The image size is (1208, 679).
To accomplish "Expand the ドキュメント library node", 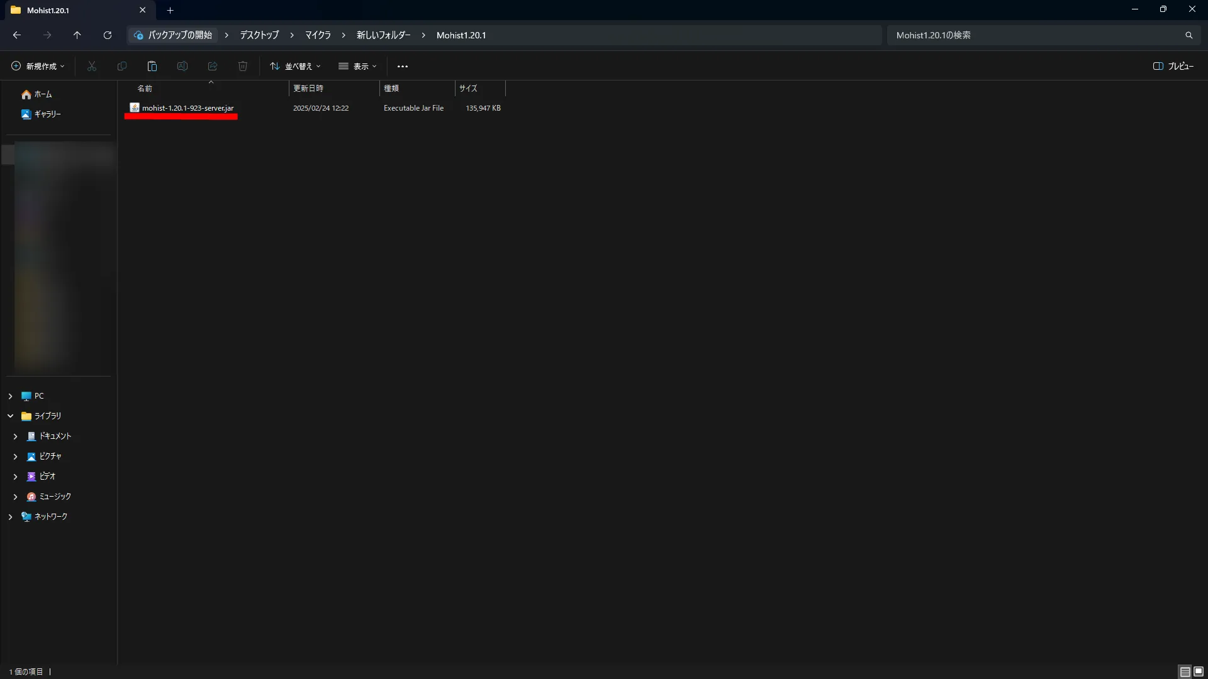I will coord(15,436).
